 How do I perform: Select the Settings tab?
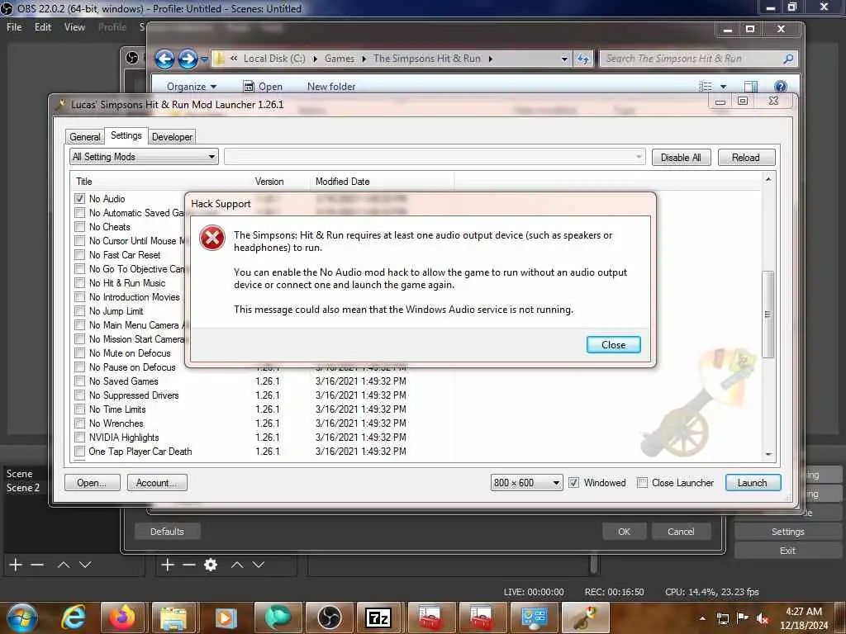[126, 135]
